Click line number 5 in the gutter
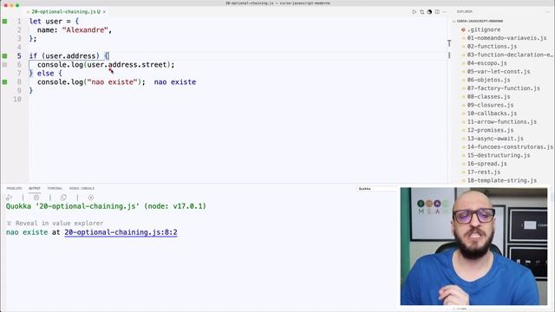 click(x=19, y=55)
